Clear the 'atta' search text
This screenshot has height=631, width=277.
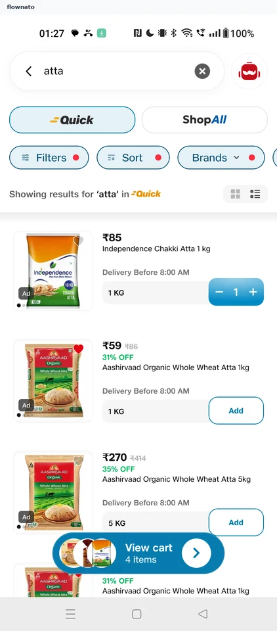[x=202, y=71]
